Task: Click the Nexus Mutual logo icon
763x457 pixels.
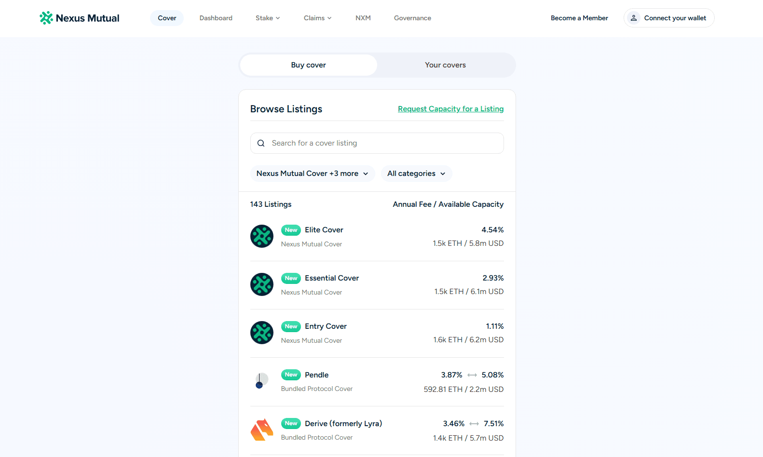Action: click(x=46, y=18)
